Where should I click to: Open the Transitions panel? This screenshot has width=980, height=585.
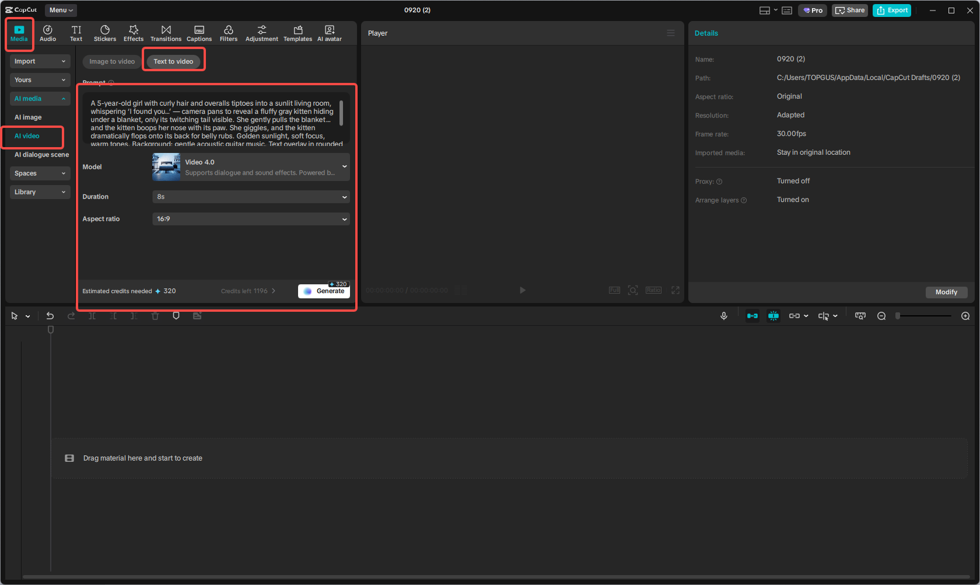[x=166, y=33]
